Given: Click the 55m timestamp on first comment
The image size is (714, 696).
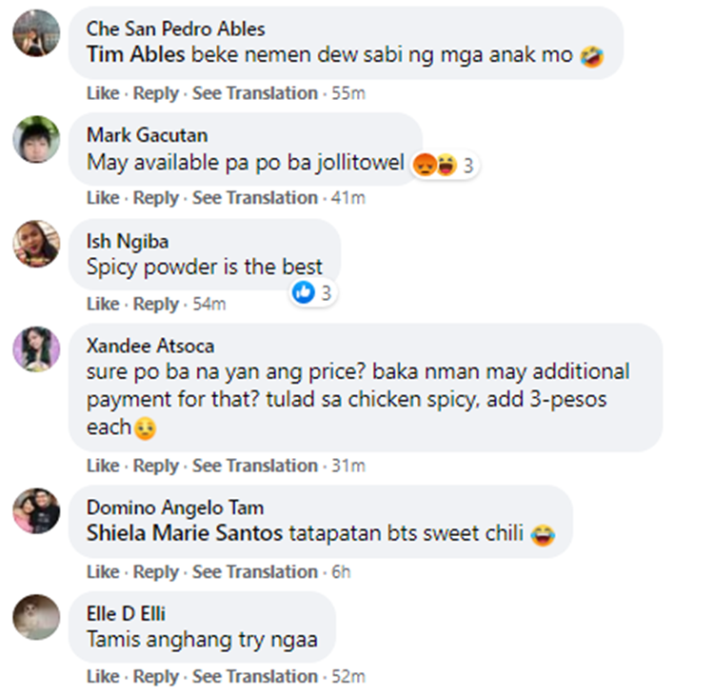Looking at the screenshot, I should point(348,93).
